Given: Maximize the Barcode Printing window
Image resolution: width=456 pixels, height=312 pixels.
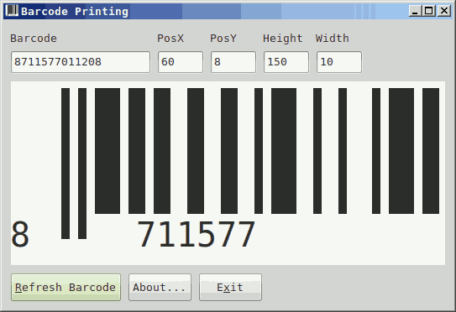Looking at the screenshot, I should pyautogui.click(x=429, y=11).
